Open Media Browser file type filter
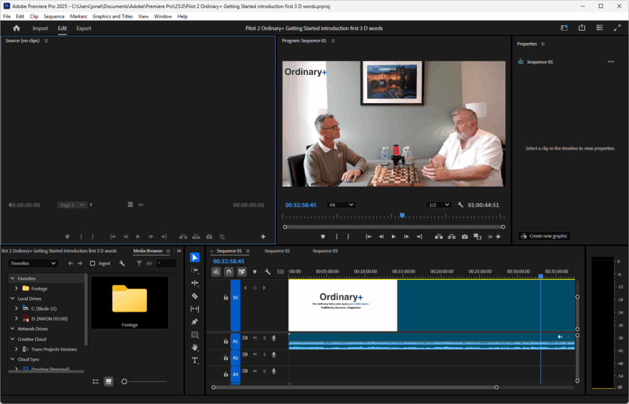The image size is (629, 404). click(x=139, y=263)
